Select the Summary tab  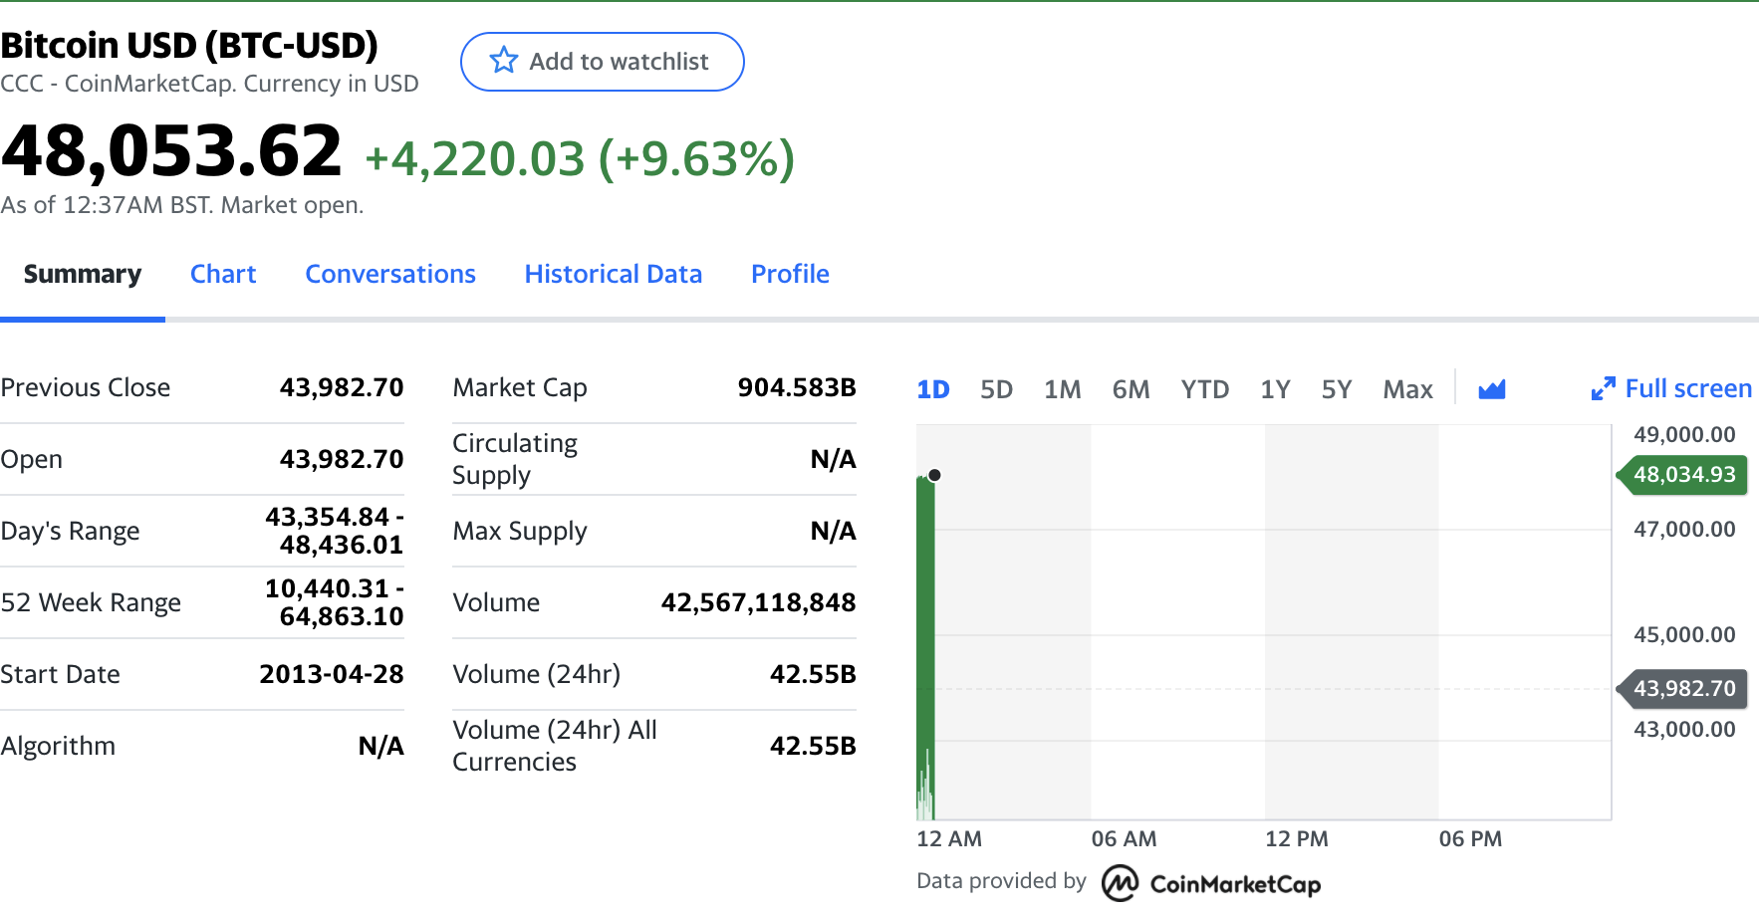click(83, 273)
